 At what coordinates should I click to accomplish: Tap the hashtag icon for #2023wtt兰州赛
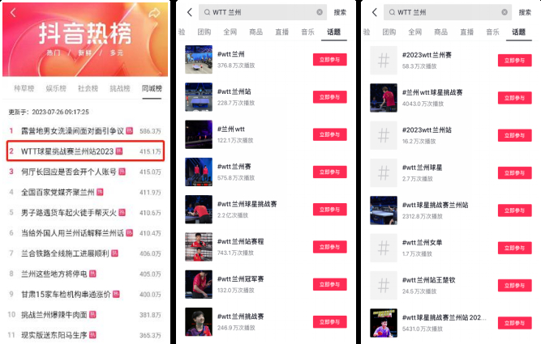[x=384, y=60]
